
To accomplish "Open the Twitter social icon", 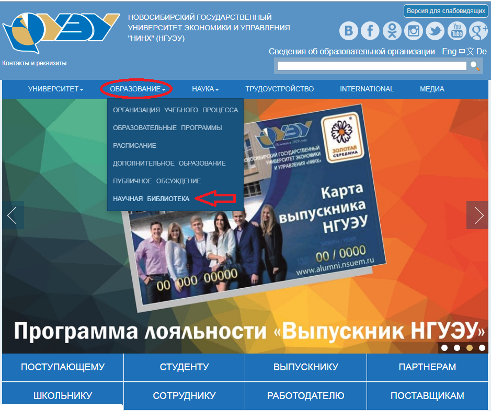I will (435, 31).
